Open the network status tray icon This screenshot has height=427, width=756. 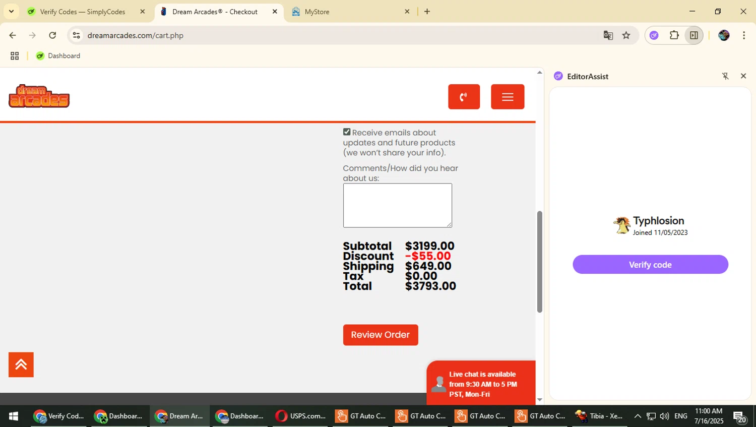click(x=651, y=416)
